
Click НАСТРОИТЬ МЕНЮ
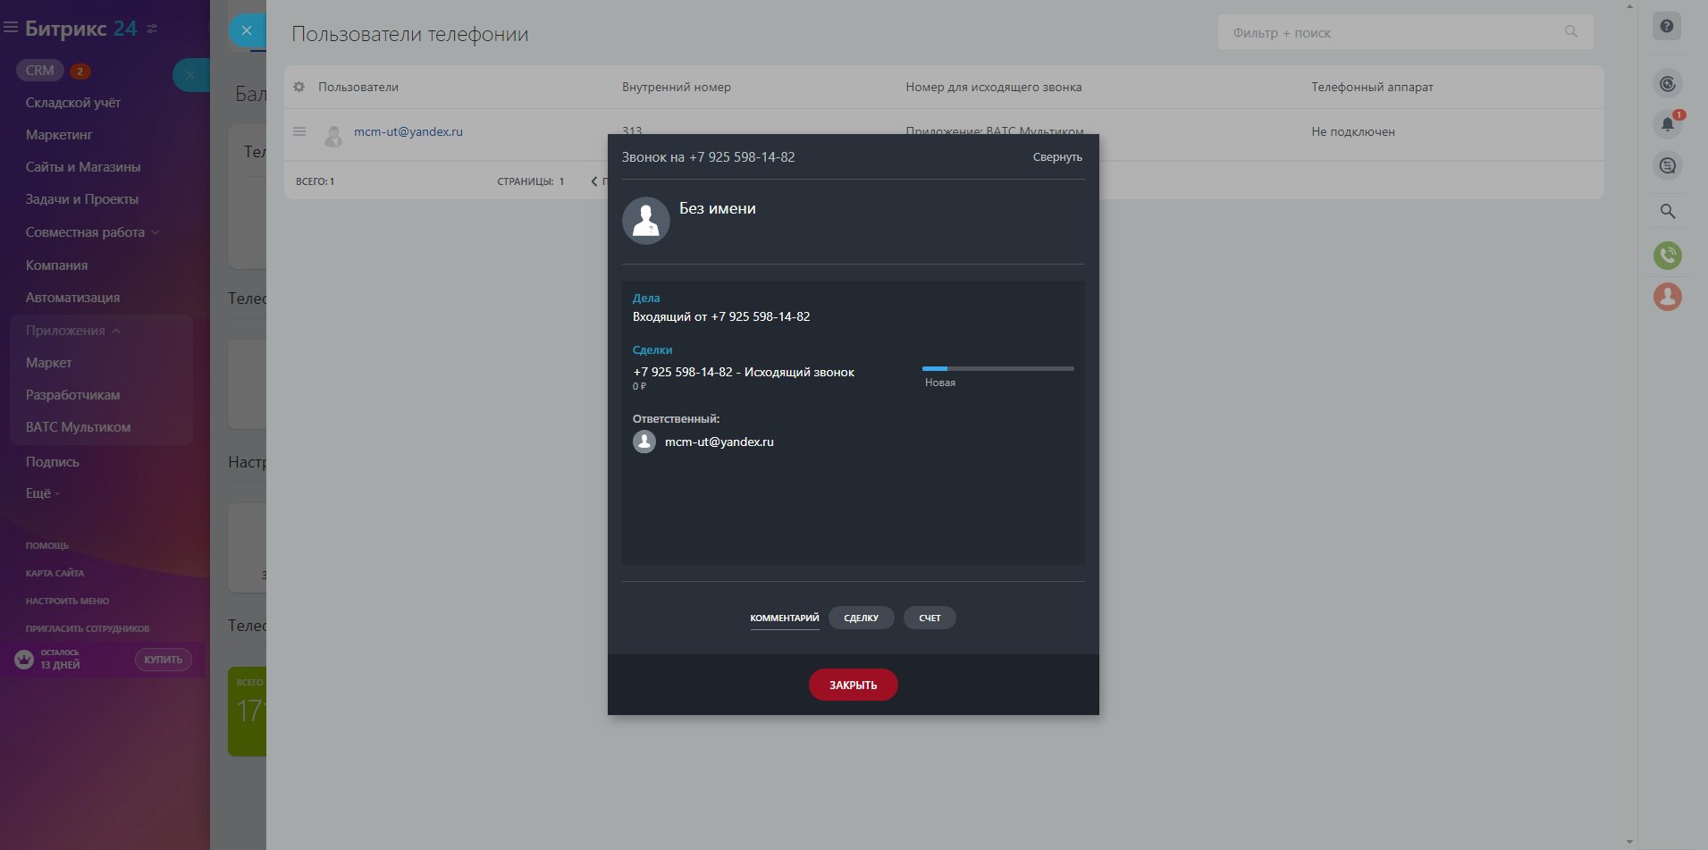click(x=67, y=601)
